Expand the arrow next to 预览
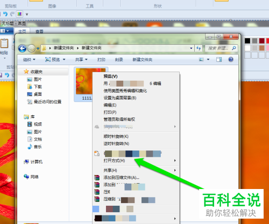The height and width of the screenshot is (224, 269). [x=64, y=59]
